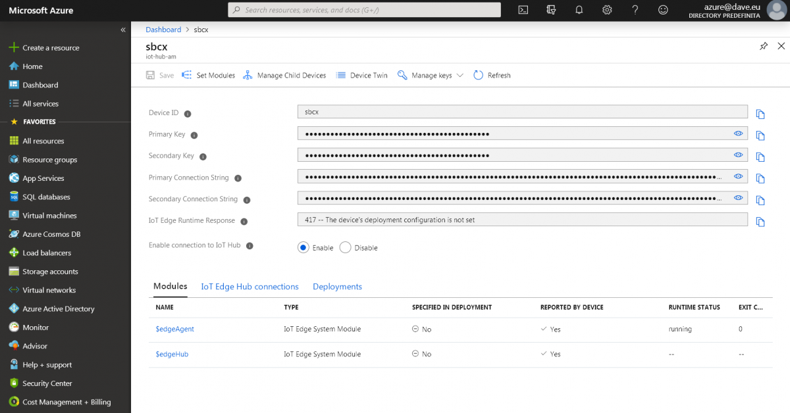
Task: Reveal the Primary Key value
Action: pos(738,133)
